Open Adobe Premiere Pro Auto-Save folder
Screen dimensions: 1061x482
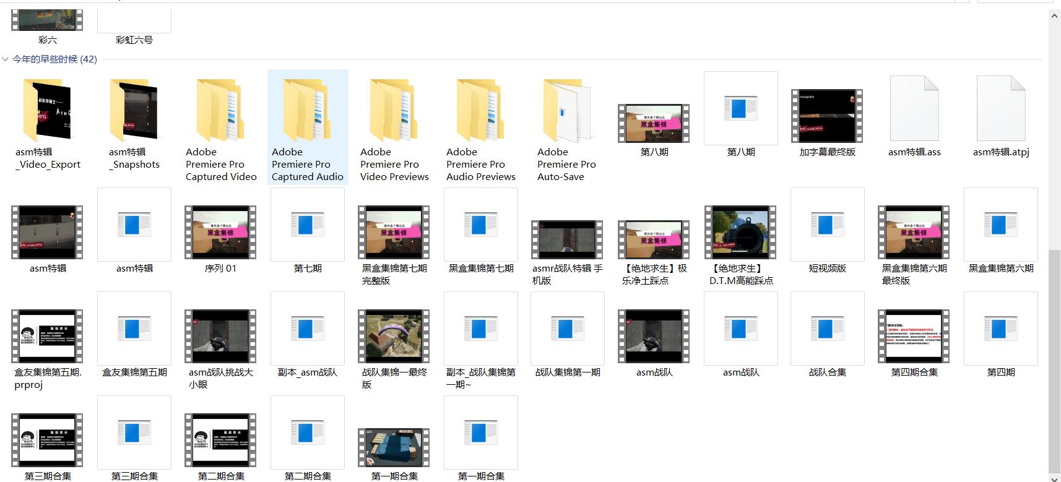(566, 111)
